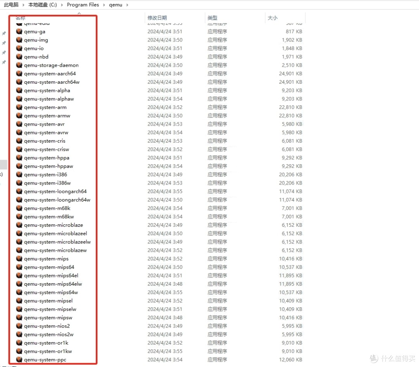Click the qemu-system-i386 file icon

19,174
